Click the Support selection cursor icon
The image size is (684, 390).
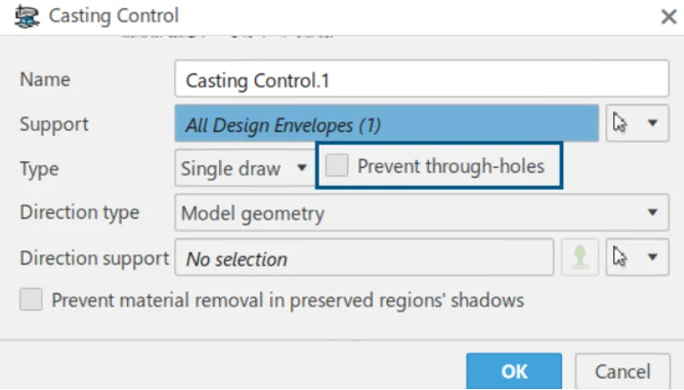pyautogui.click(x=620, y=123)
